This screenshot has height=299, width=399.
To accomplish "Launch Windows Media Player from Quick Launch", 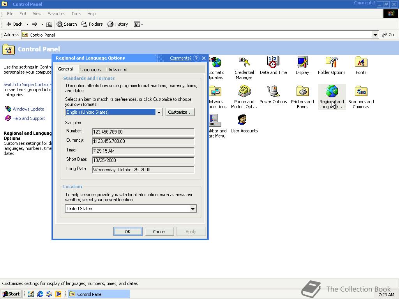I will click(58, 294).
